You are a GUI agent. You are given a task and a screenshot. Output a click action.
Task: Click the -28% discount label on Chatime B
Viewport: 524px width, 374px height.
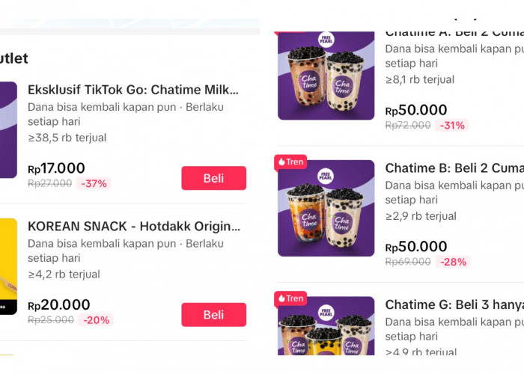point(453,262)
